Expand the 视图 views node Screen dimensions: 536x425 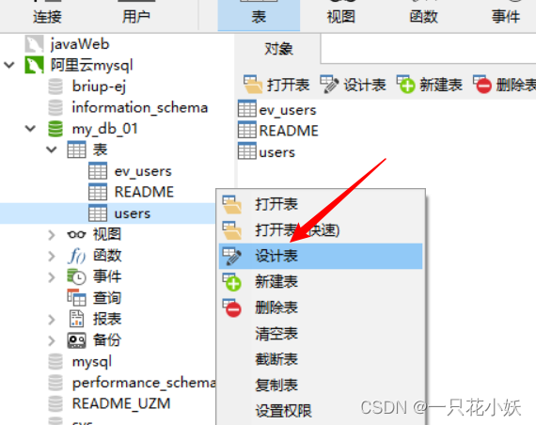52,235
